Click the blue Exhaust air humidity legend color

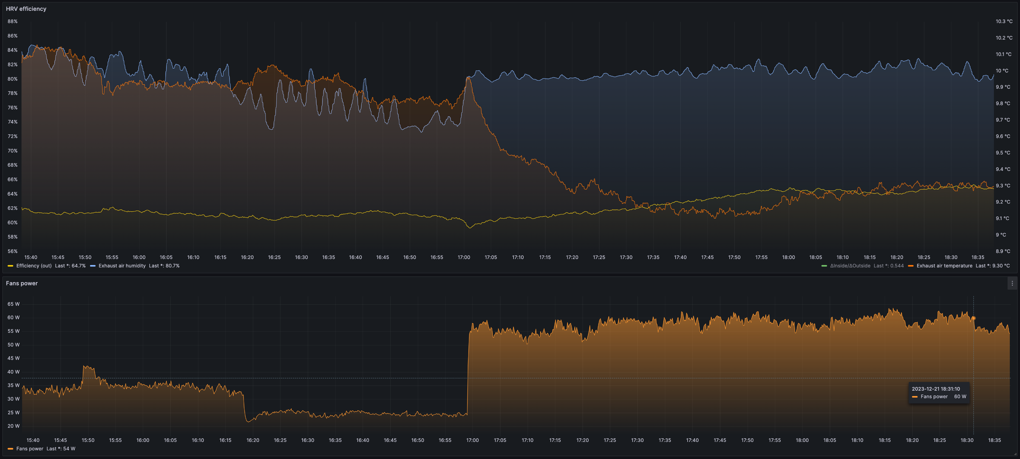tap(93, 266)
